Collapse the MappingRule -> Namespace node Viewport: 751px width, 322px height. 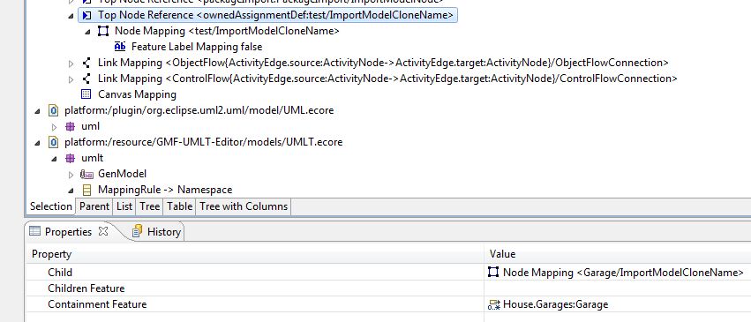(71, 191)
